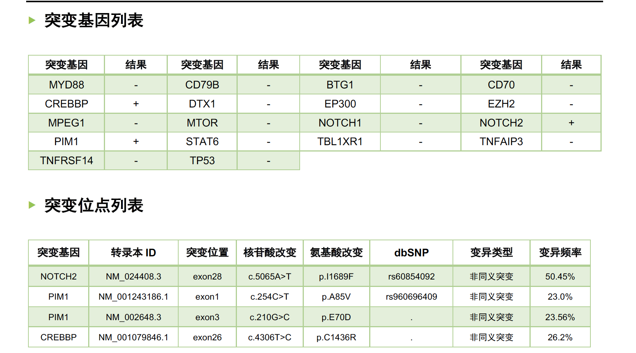The width and height of the screenshot is (636, 353).
Task: Click 非同义突变 in the NOTCH2 row
Action: pos(491,277)
